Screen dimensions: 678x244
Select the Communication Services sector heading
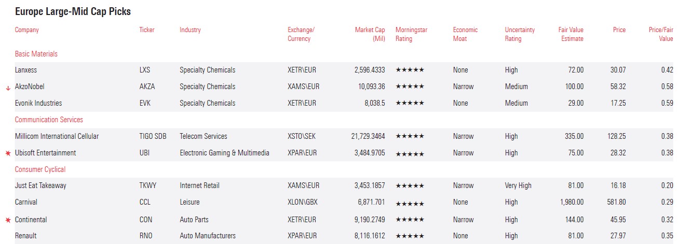[49, 120]
